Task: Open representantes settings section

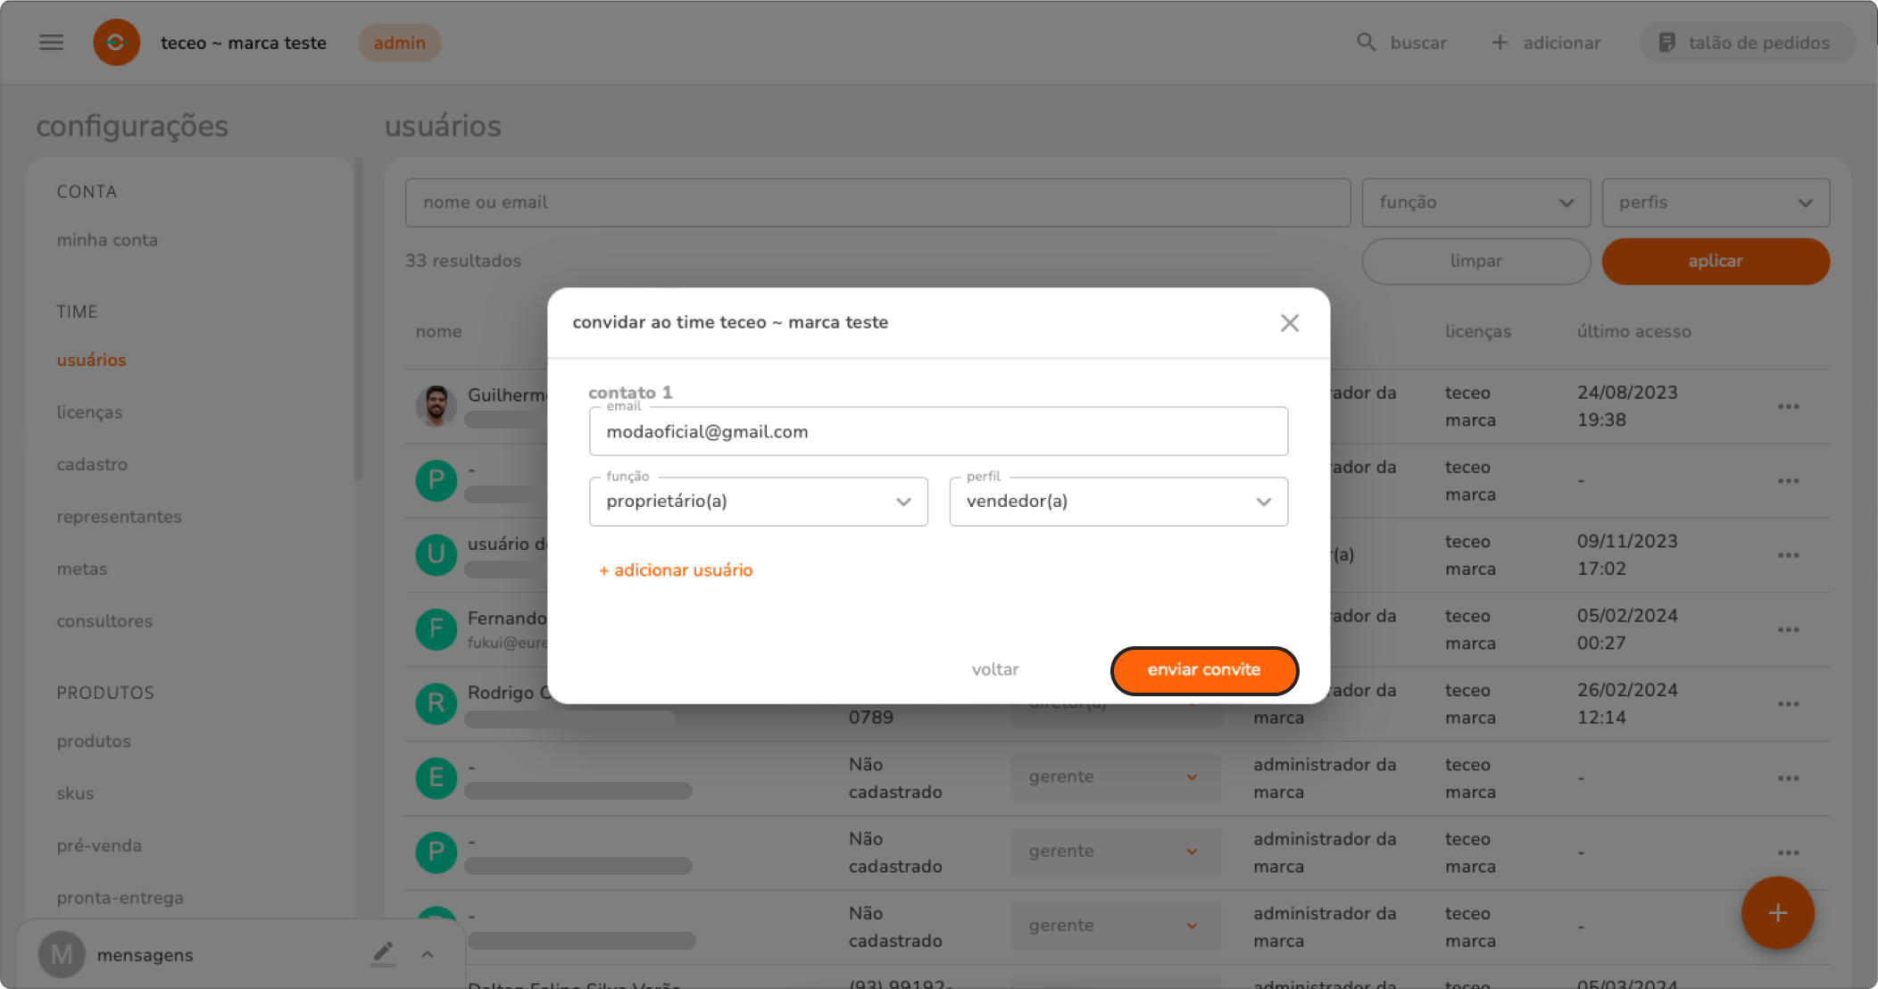Action: [x=119, y=517]
